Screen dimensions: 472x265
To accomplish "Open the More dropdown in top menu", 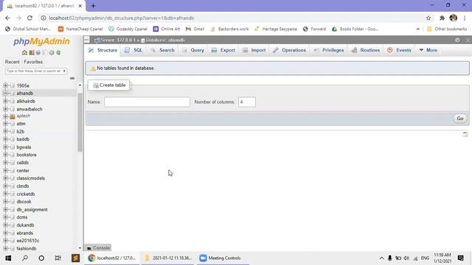I will (428, 50).
